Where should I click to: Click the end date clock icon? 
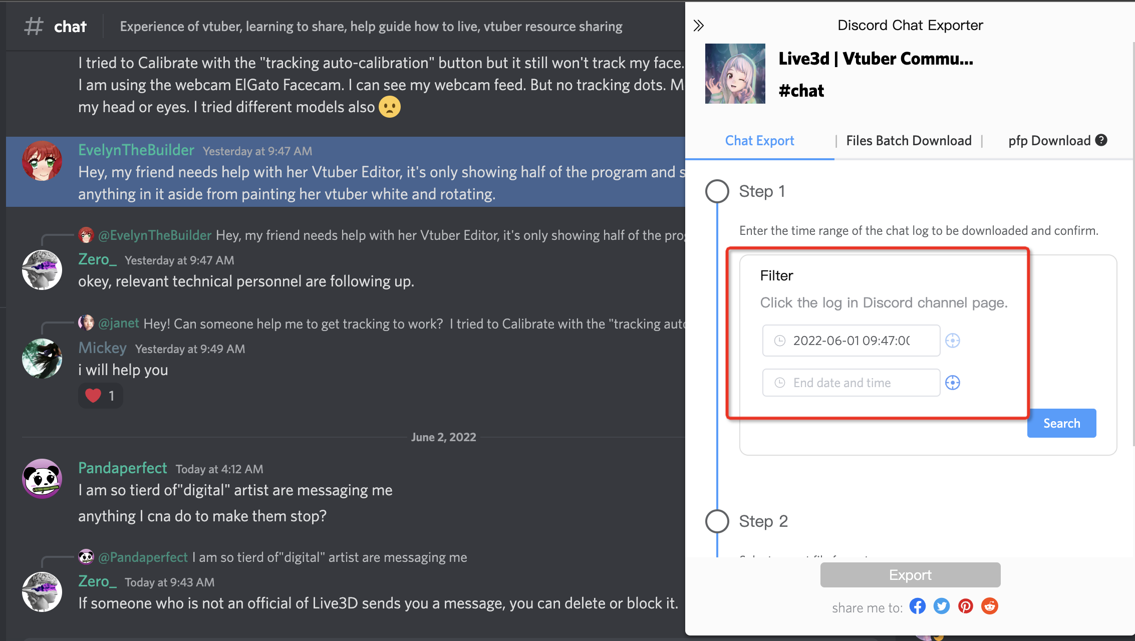pyautogui.click(x=779, y=382)
